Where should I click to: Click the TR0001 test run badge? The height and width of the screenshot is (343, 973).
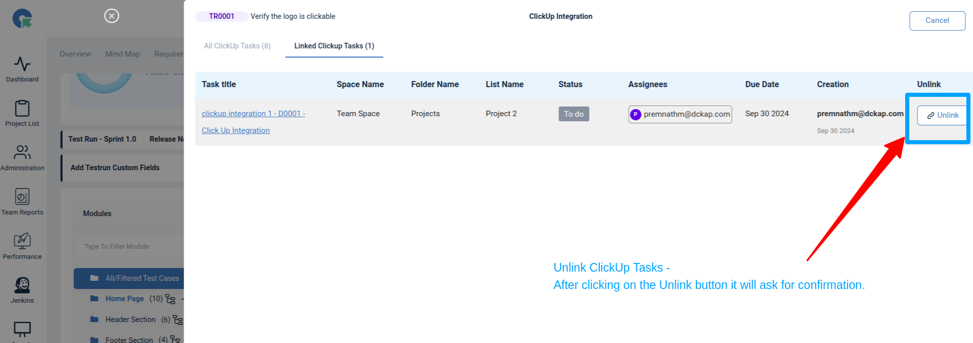click(x=222, y=16)
